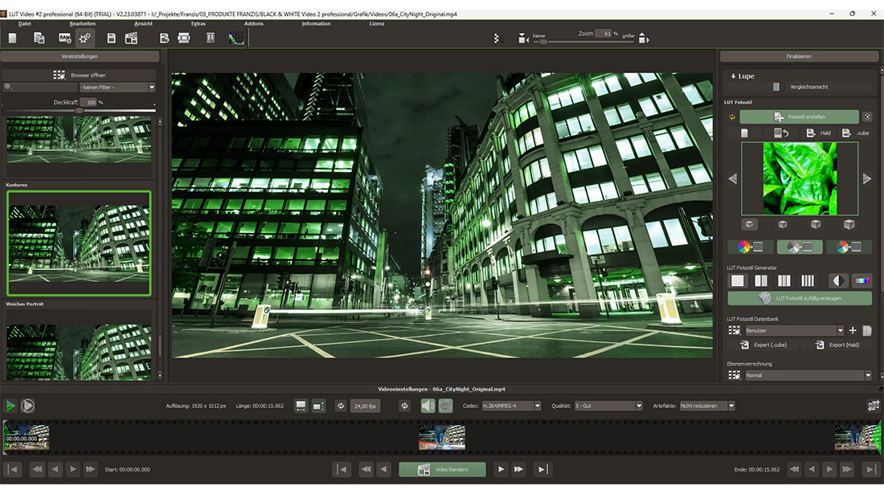Select the vertical stripes pattern in LUT Fotostil Generator
Viewport: 884px width, 494px height.
point(807,280)
